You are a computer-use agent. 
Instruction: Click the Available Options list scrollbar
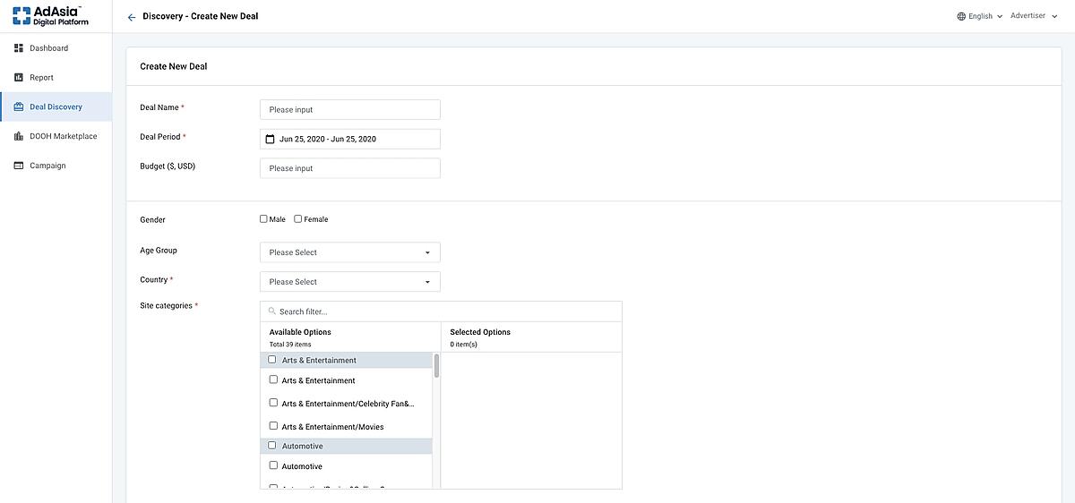click(x=436, y=365)
